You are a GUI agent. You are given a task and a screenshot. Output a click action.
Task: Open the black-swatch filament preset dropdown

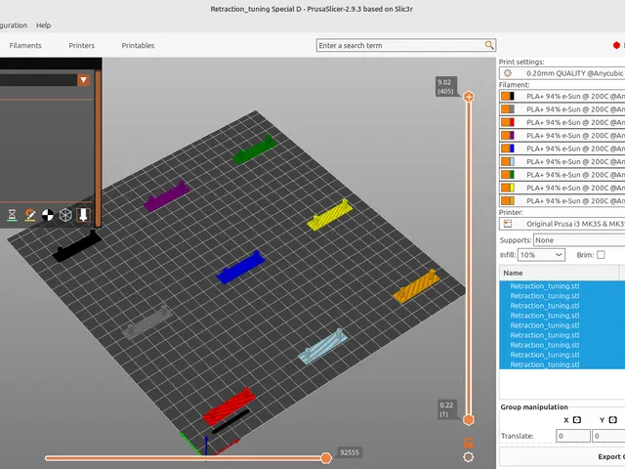(562, 96)
